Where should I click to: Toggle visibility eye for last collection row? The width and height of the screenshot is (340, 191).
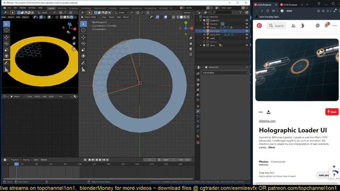pos(246,45)
